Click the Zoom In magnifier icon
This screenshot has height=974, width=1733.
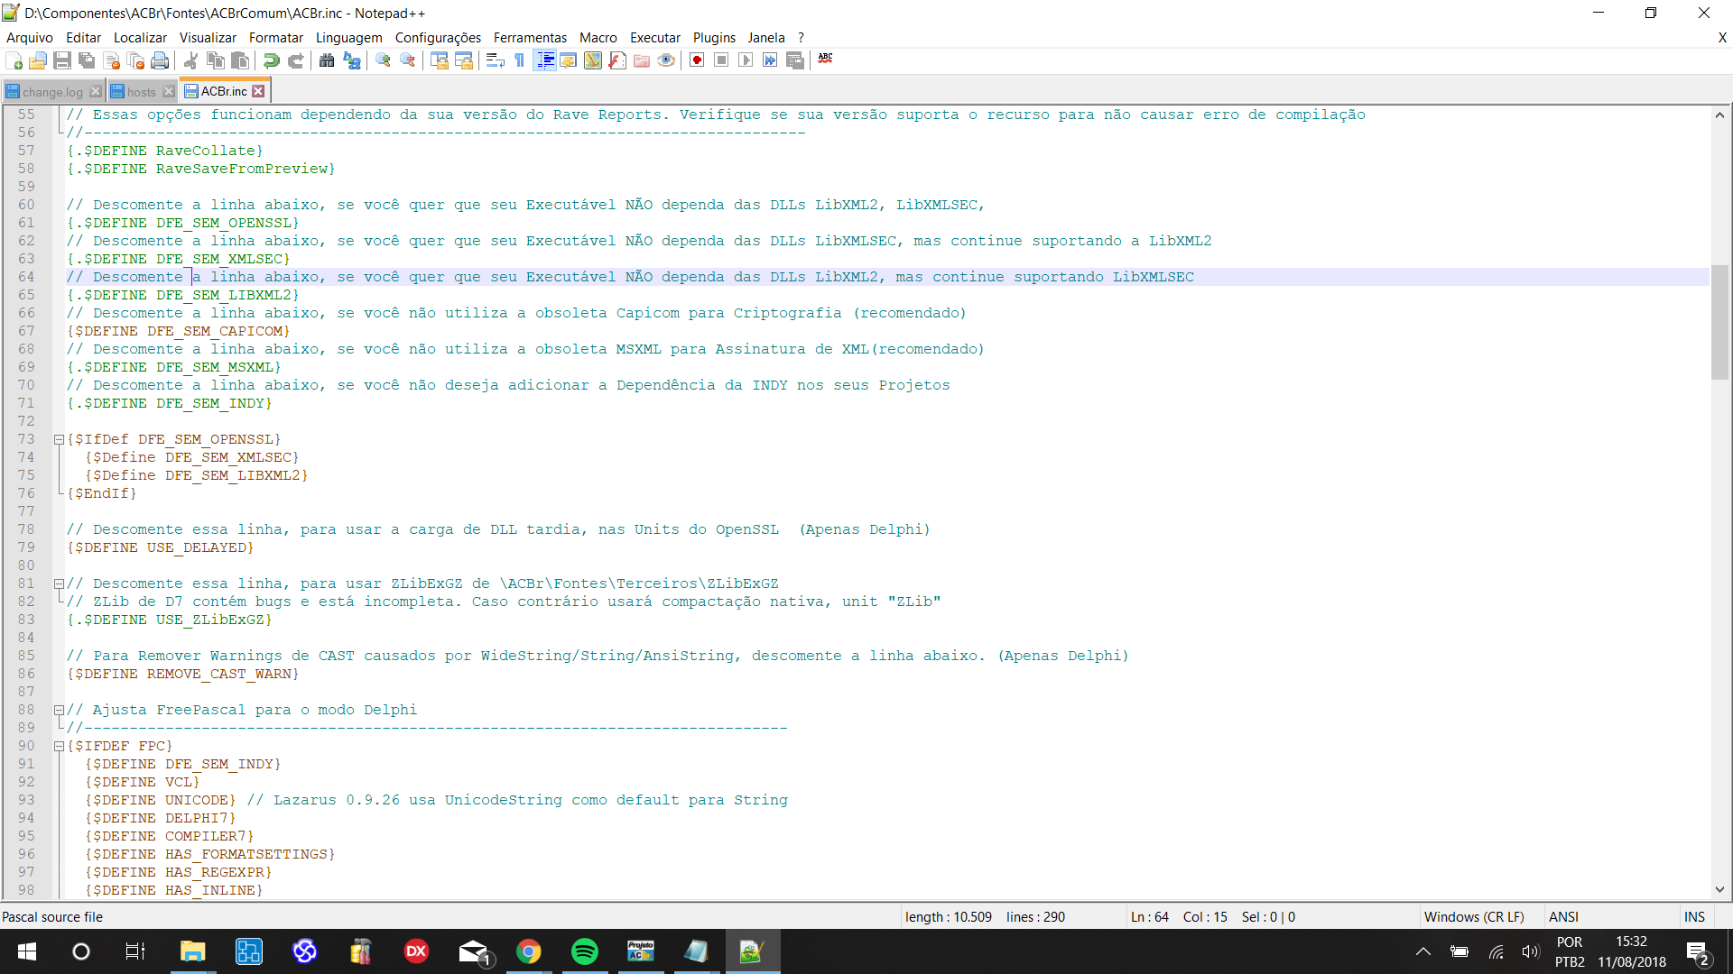[x=384, y=60]
